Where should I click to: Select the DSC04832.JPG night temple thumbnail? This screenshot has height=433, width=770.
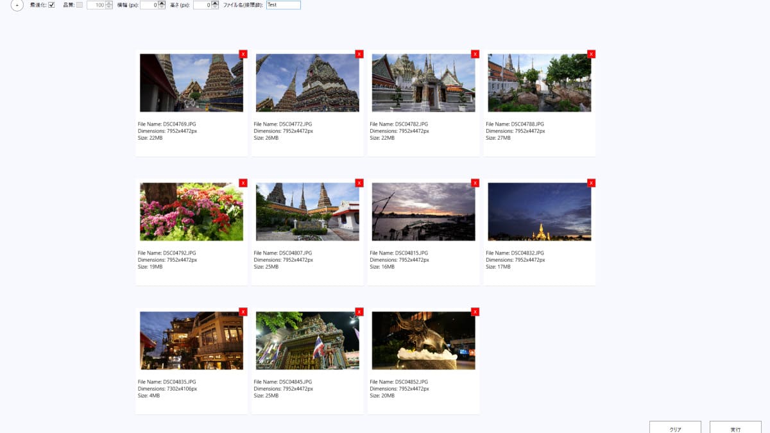coord(539,212)
